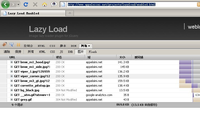Viewport: 200px width, 123px height.
Task: Click the Firebug pause icon
Action: [18, 45]
